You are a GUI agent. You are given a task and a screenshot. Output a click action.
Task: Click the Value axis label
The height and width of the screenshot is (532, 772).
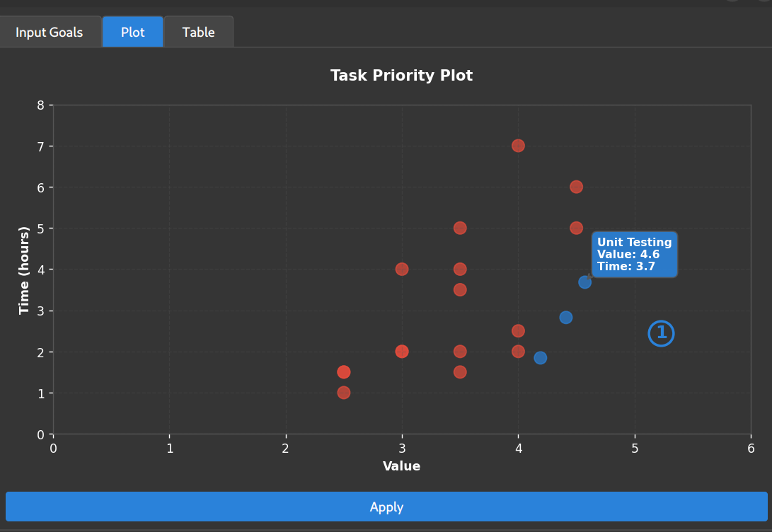(x=401, y=466)
